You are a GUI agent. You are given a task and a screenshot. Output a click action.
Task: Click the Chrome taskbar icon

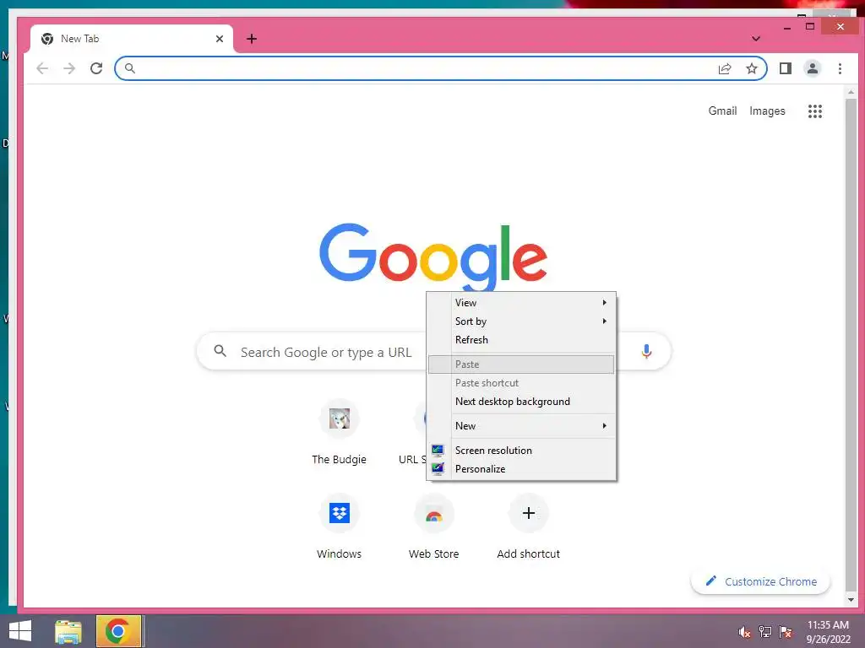point(119,631)
